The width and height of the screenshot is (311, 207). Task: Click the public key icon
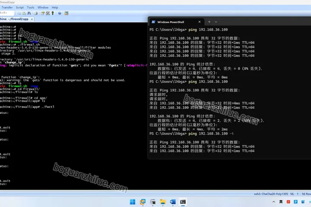point(53,13)
